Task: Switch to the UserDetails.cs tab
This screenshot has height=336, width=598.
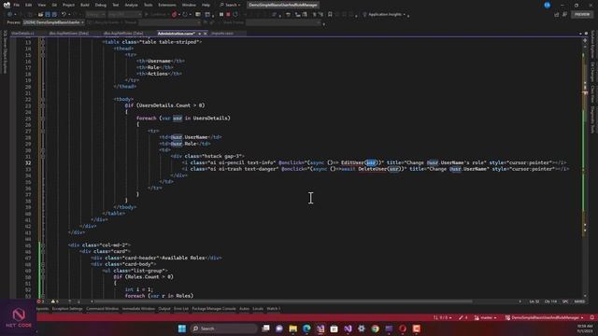Action: pyautogui.click(x=22, y=34)
